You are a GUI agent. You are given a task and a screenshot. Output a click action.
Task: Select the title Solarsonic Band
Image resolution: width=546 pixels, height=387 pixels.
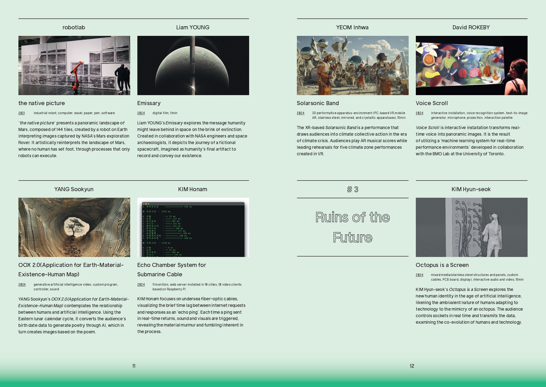tap(318, 103)
